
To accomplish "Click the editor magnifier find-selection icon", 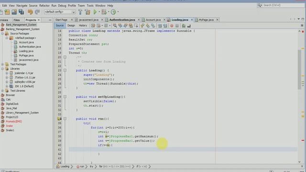I will point(115,26).
